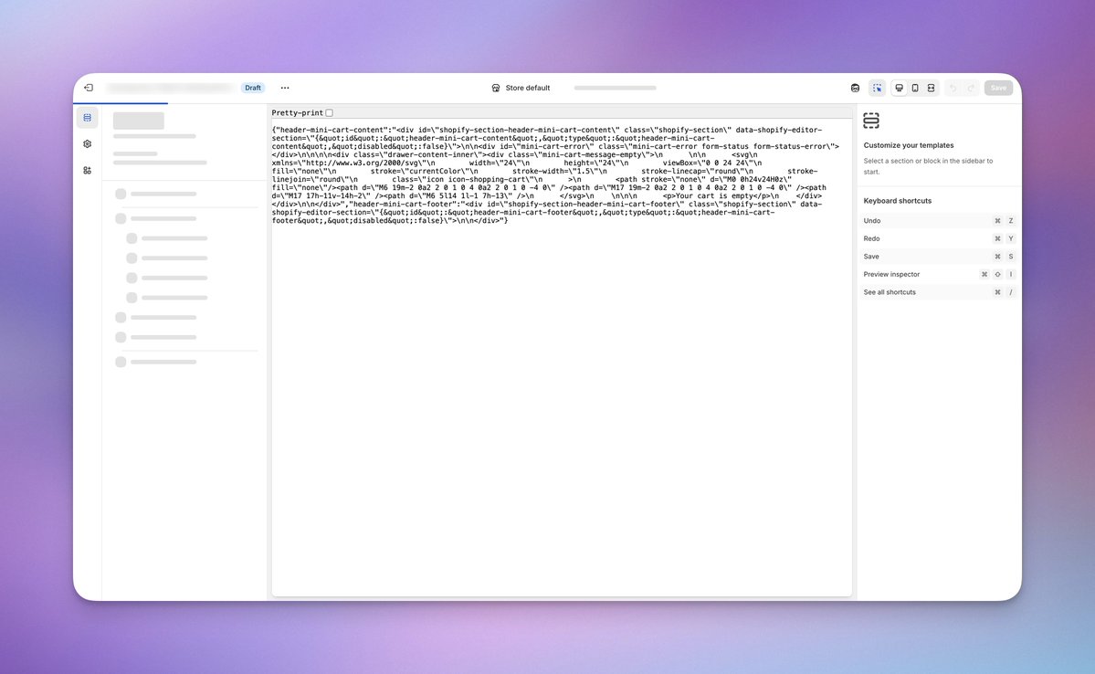Click the Save button
Viewport: 1095px width, 674px height.
(x=998, y=88)
